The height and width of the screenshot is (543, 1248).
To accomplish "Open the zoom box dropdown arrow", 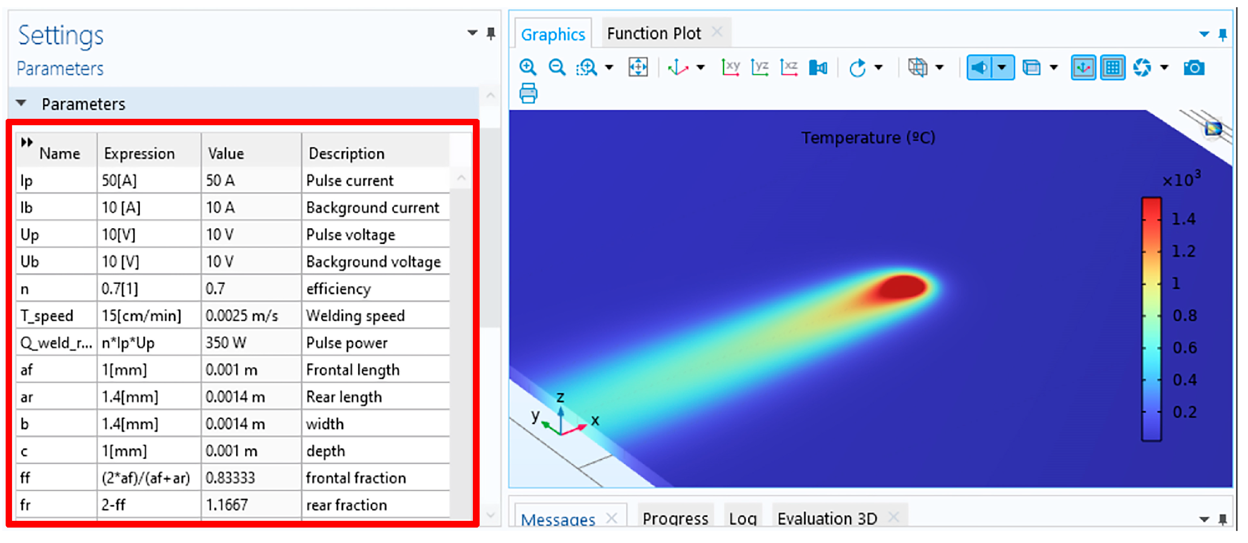I will 609,67.
